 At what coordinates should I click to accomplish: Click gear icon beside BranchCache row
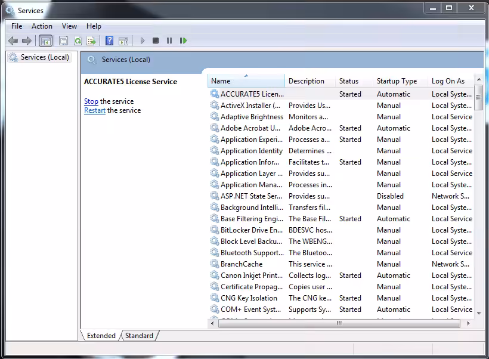215,264
